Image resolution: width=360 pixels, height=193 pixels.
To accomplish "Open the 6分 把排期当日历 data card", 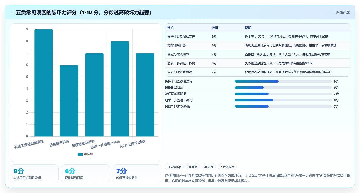I will 86,174.
